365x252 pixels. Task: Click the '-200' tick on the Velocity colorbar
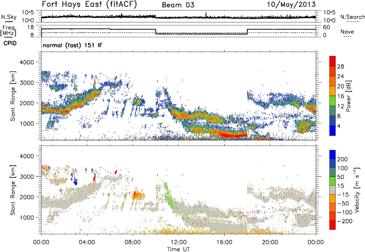345,221
